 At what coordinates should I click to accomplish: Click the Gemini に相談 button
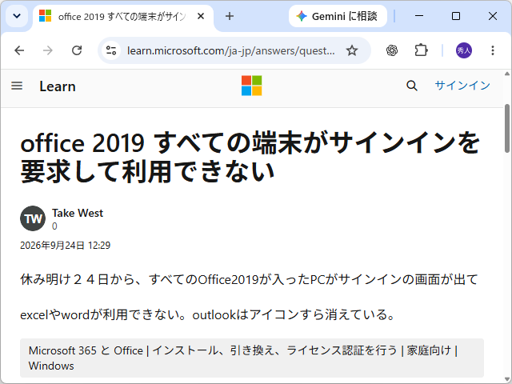coord(338,16)
